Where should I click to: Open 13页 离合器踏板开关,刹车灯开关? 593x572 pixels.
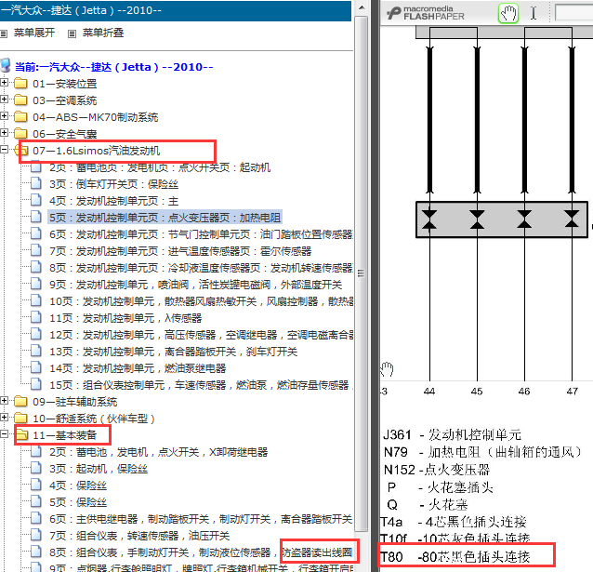[173, 352]
